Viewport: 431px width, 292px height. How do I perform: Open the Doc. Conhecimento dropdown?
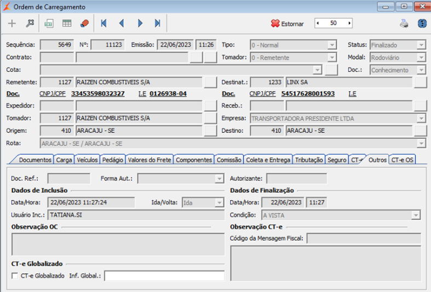[x=421, y=70]
